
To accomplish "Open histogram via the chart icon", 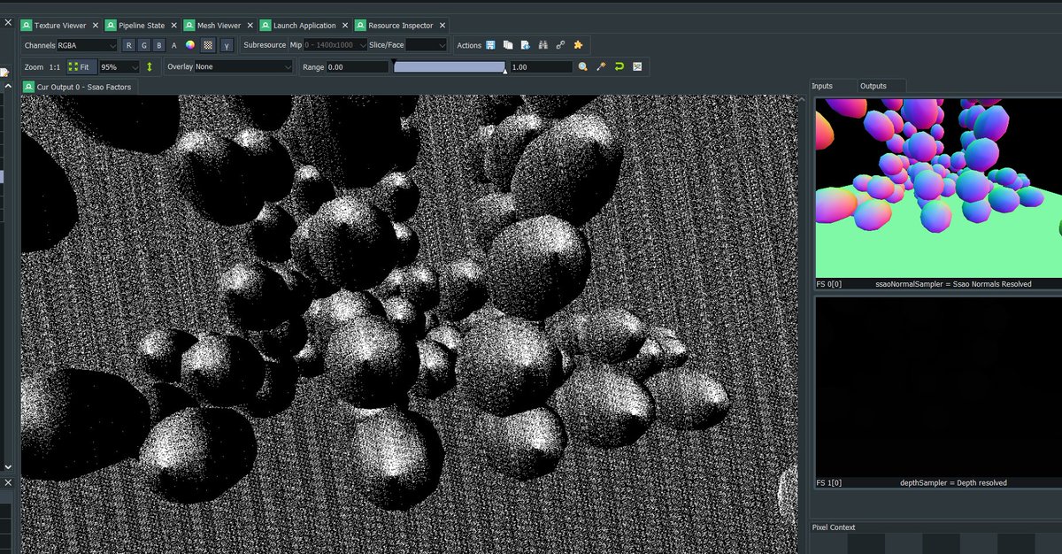I will [x=636, y=66].
